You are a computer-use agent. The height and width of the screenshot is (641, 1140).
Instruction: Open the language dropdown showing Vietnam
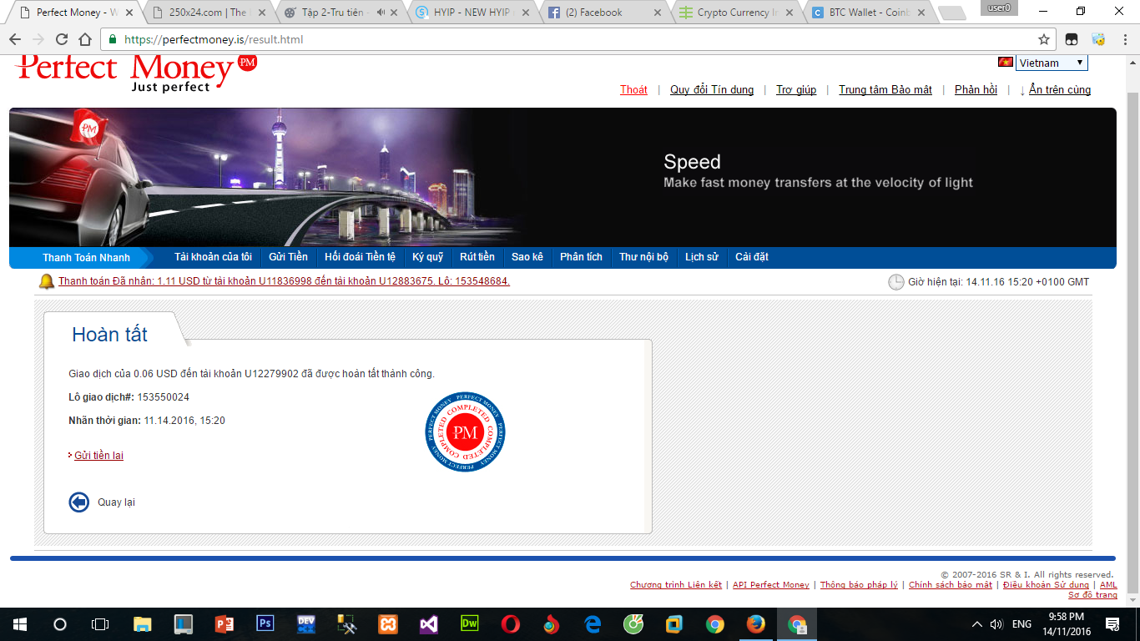pos(1052,63)
